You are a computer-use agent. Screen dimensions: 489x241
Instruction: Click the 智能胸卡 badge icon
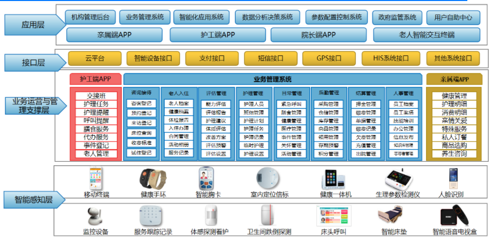[x=208, y=178]
